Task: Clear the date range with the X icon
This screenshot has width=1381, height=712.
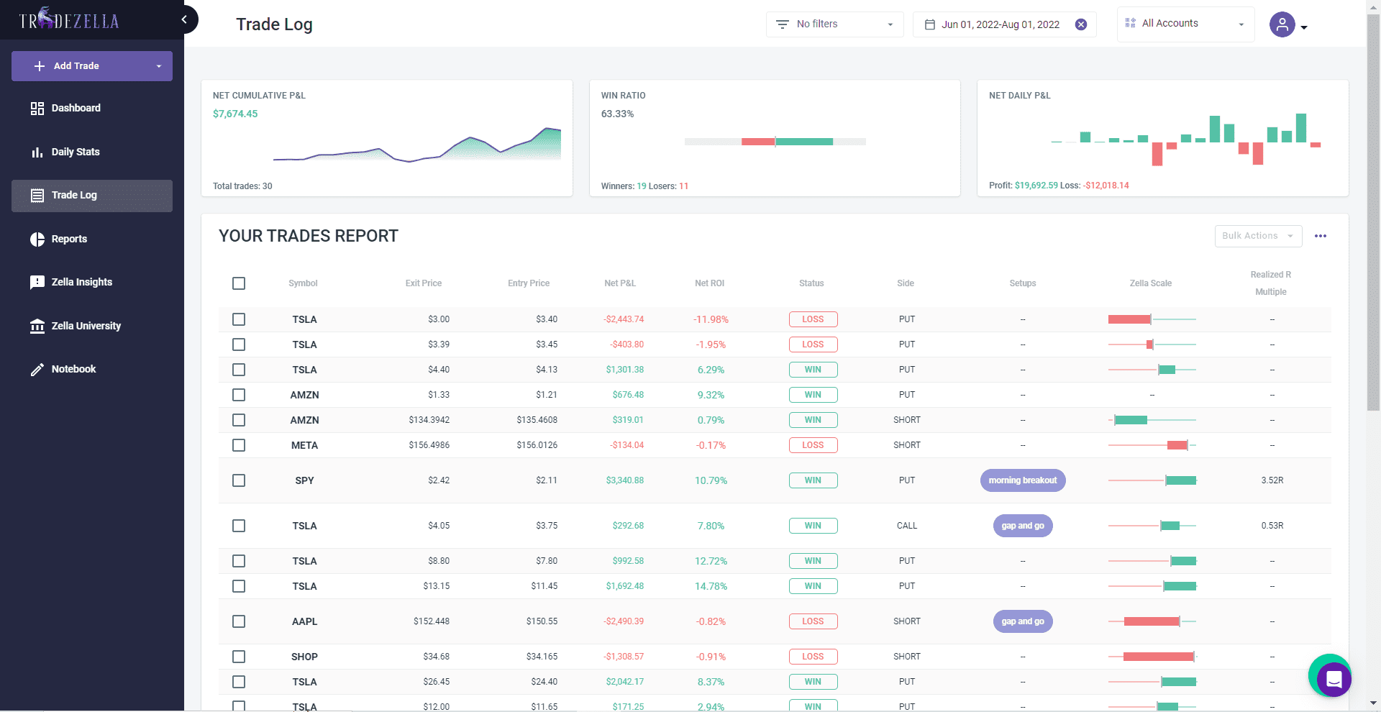Action: coord(1080,24)
